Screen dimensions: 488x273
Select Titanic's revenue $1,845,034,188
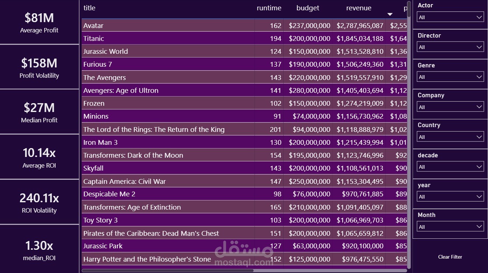pyautogui.click(x=360, y=38)
